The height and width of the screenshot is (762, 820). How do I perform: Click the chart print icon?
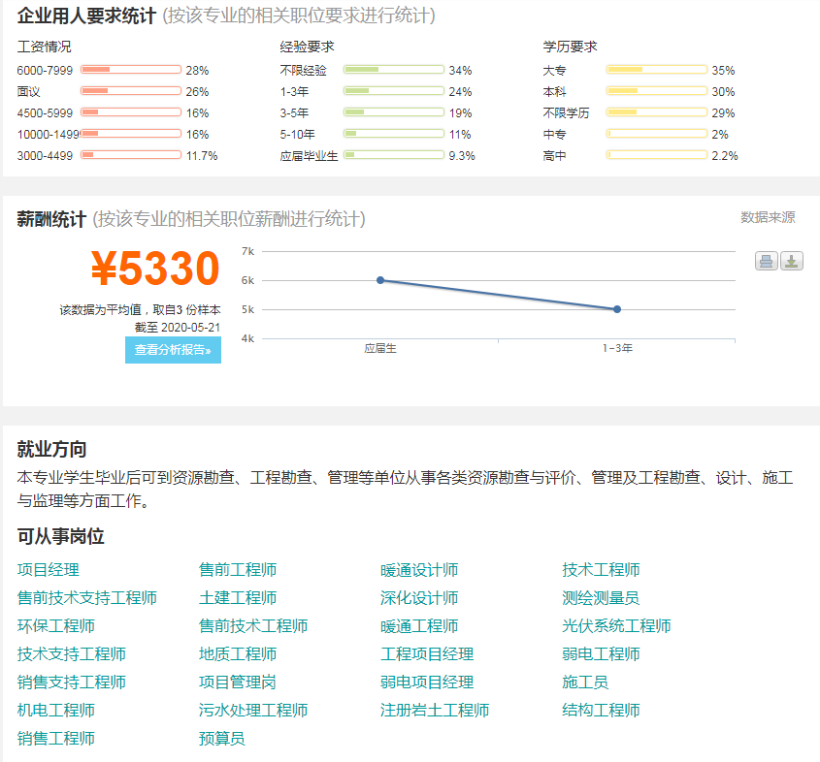pos(766,261)
